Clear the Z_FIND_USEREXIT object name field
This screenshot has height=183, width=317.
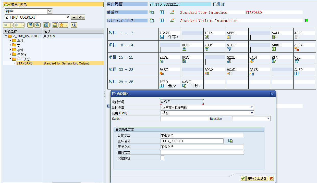(x=68, y=17)
